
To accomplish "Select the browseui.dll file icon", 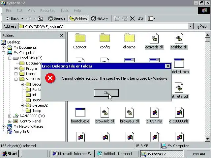I will [130, 112].
